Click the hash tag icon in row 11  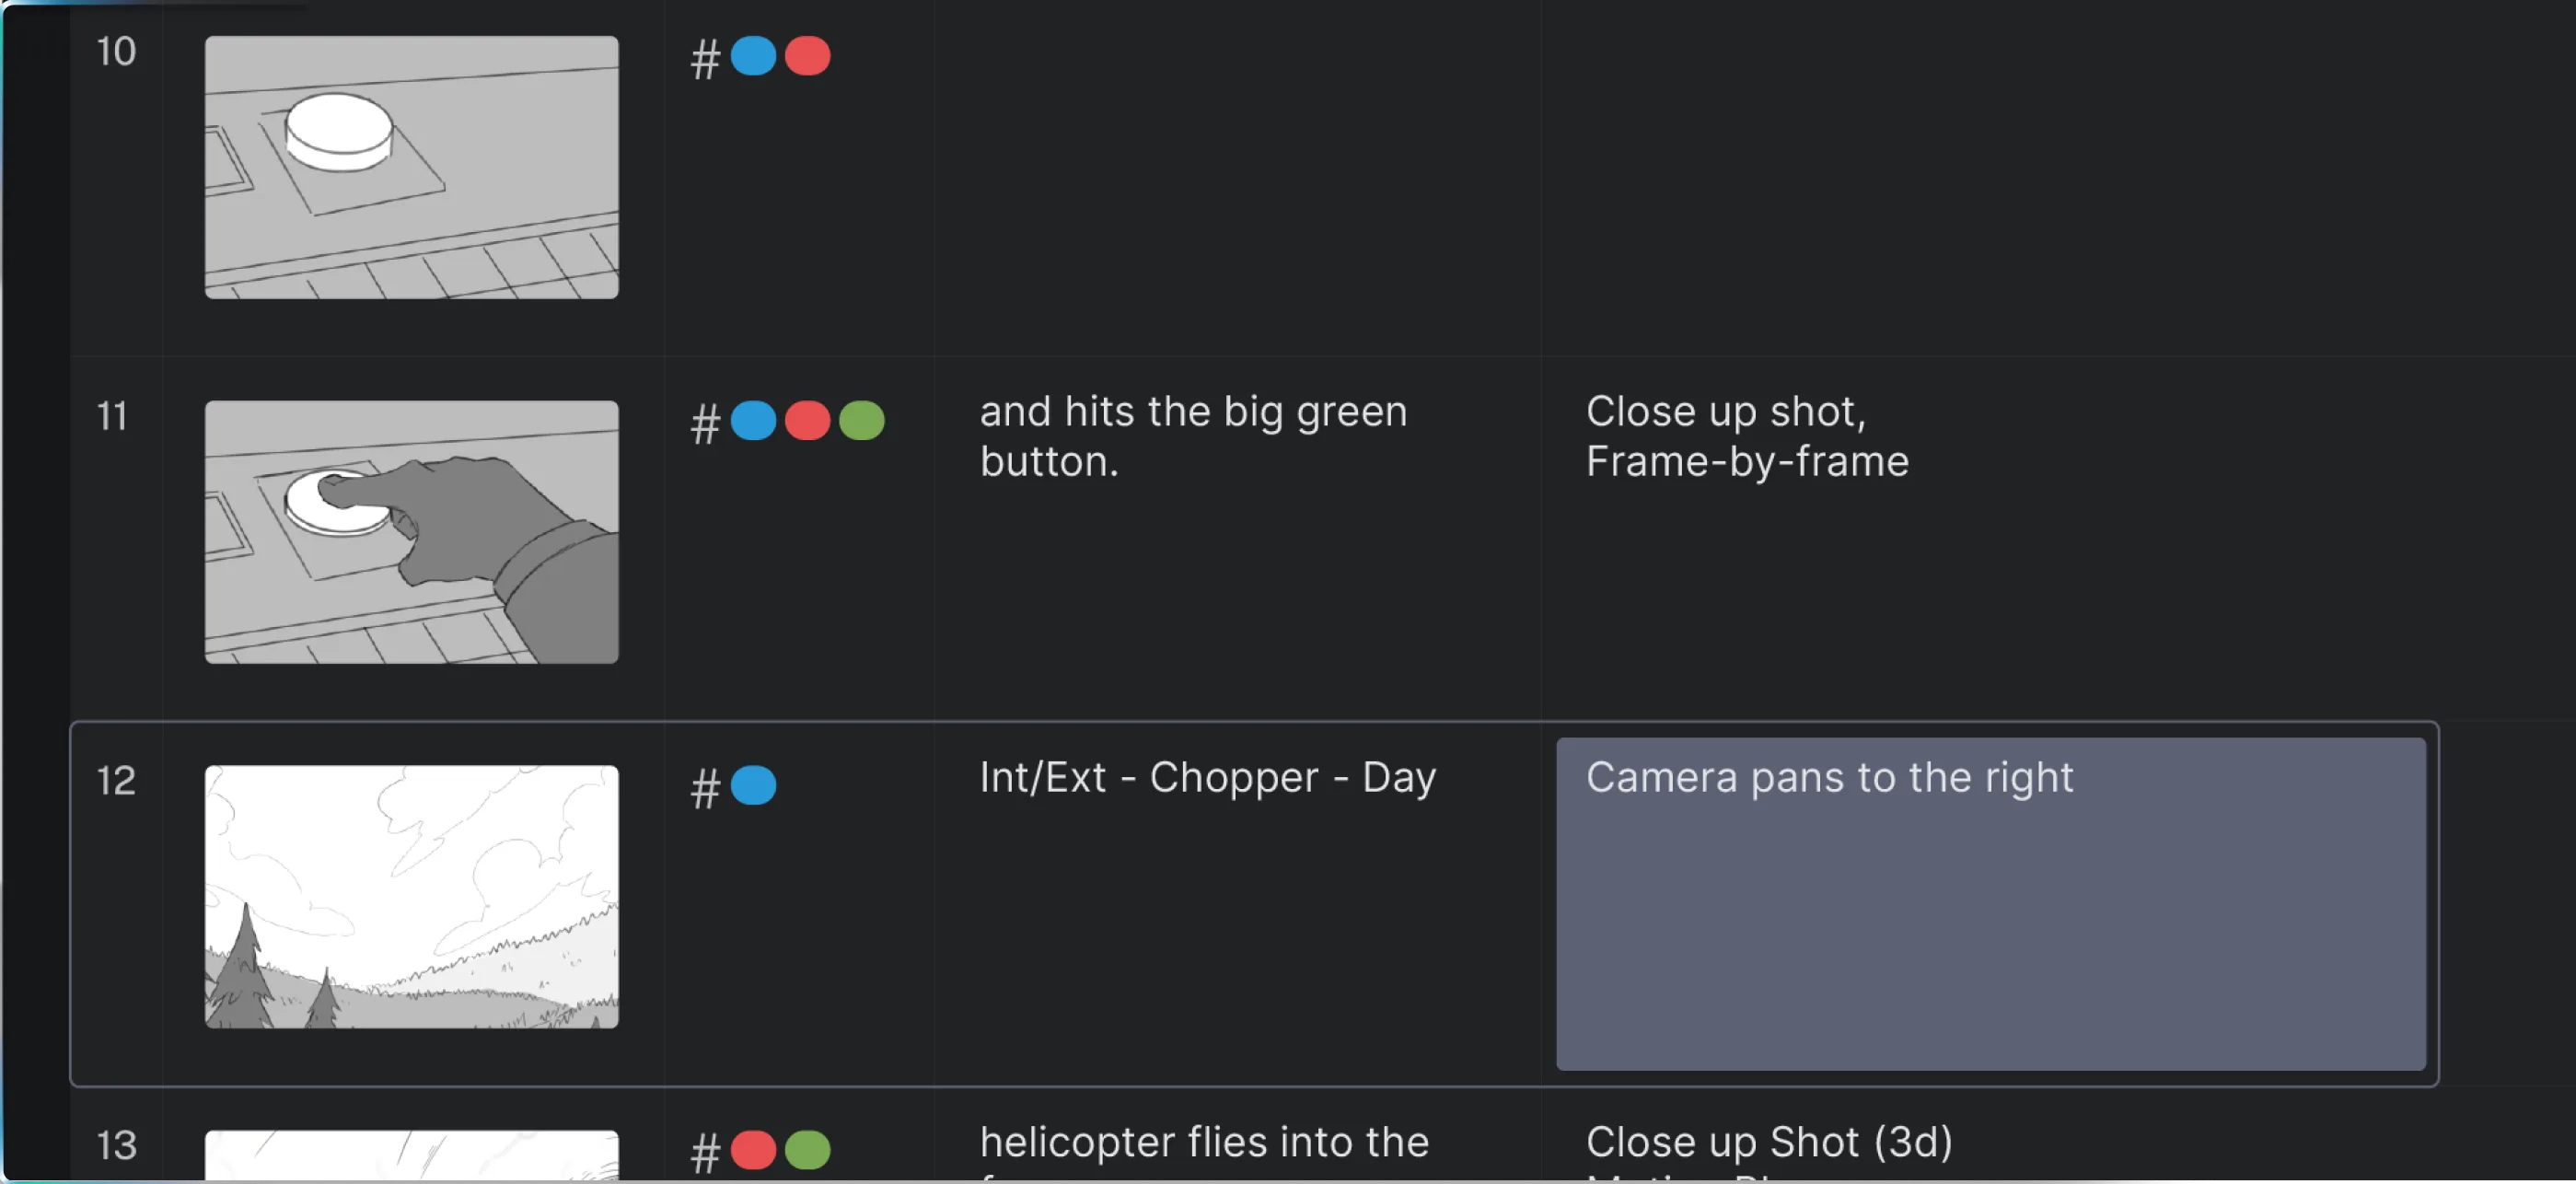point(705,424)
